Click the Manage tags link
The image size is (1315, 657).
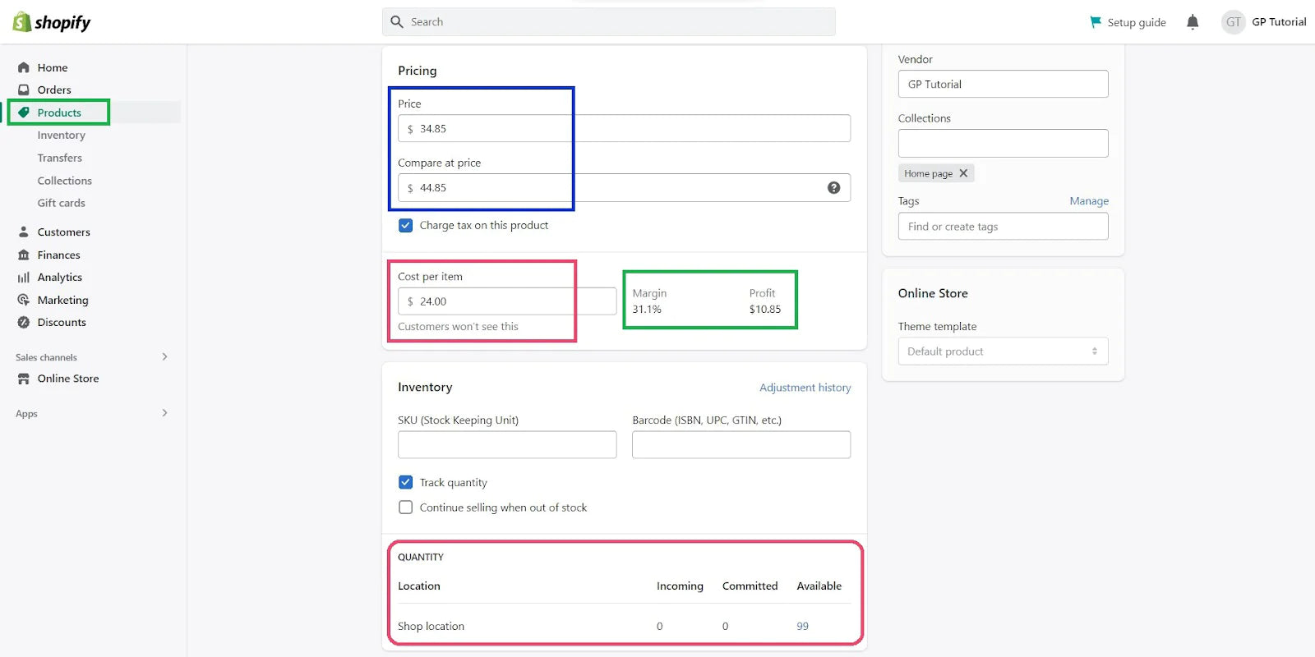(1089, 201)
